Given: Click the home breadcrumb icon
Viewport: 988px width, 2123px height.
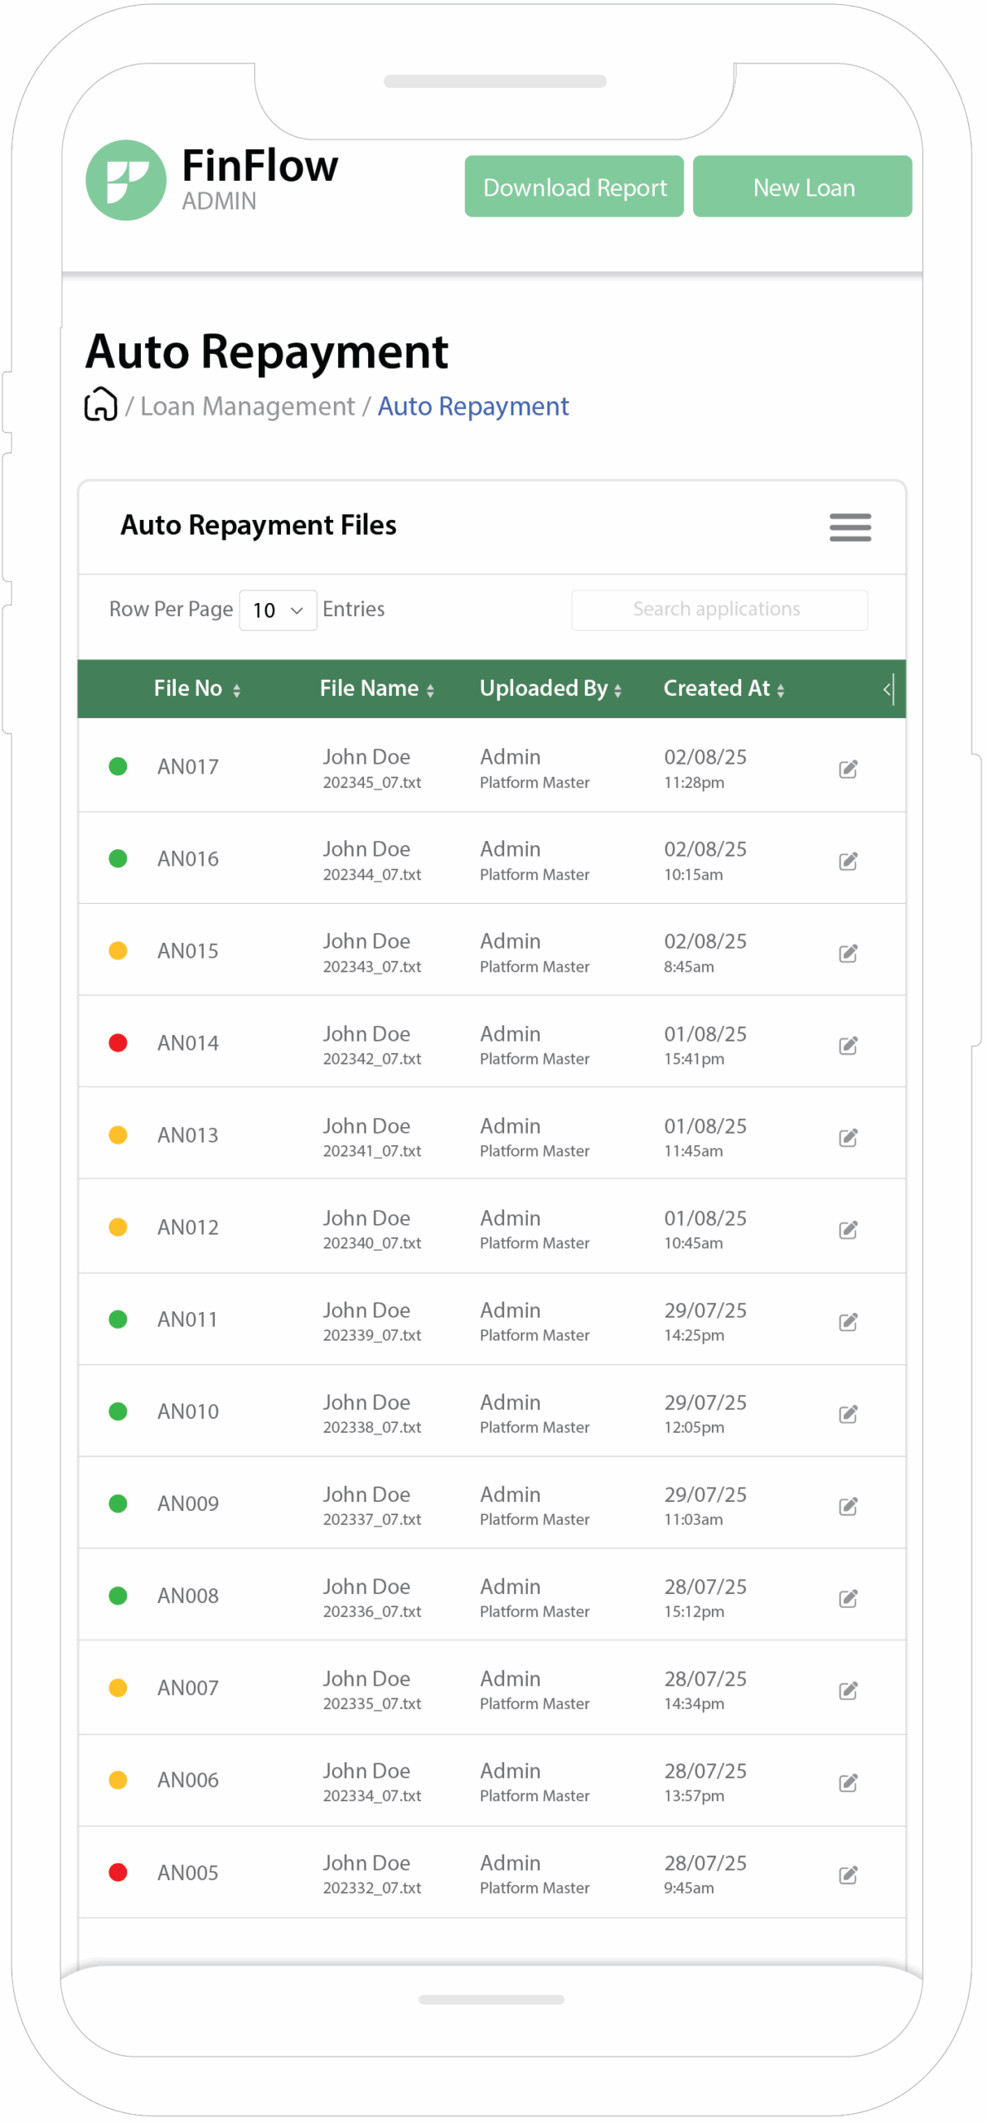Looking at the screenshot, I should coord(101,405).
